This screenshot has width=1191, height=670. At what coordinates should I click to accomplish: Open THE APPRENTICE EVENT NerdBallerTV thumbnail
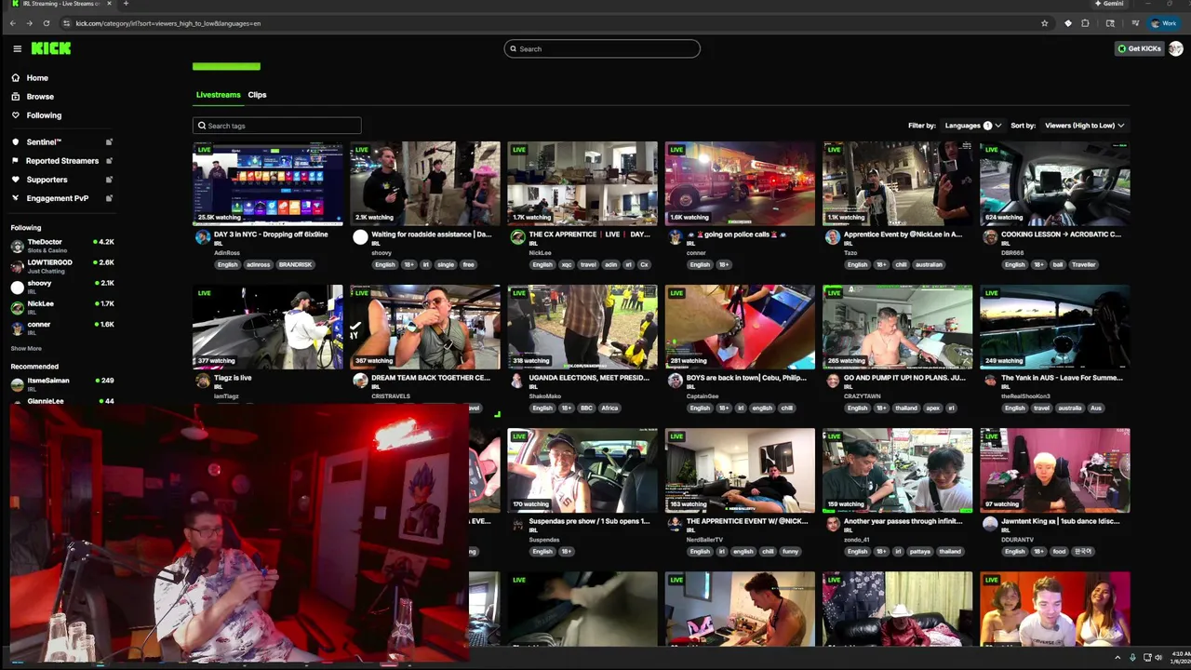740,470
